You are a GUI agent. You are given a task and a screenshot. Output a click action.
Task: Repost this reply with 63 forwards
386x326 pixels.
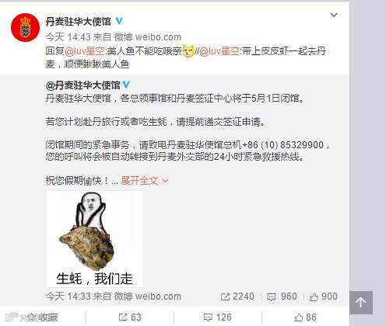point(130,317)
